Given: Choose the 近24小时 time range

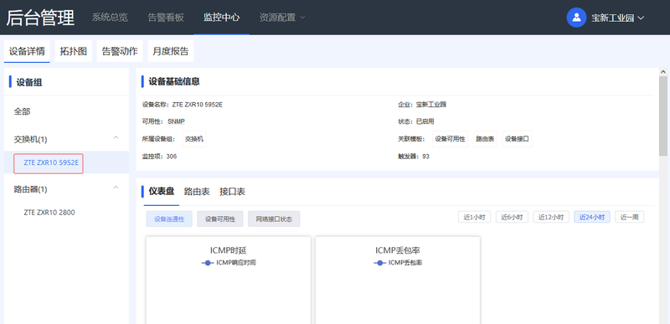Looking at the screenshot, I should pos(592,217).
